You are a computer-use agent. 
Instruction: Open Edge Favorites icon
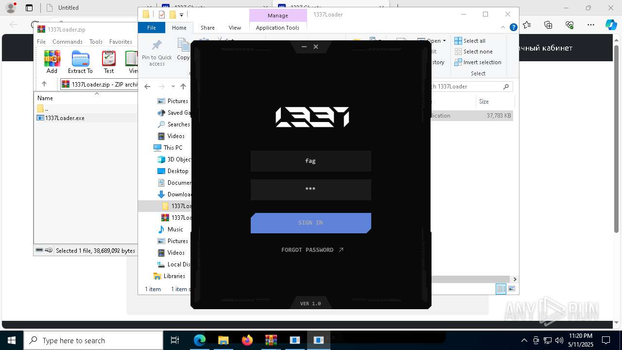pyautogui.click(x=527, y=25)
